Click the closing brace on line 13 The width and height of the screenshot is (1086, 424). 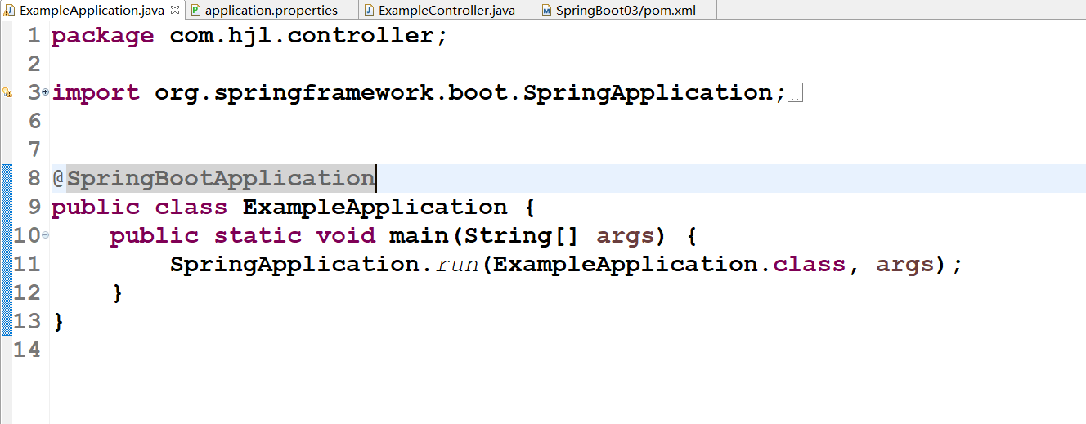coord(58,322)
